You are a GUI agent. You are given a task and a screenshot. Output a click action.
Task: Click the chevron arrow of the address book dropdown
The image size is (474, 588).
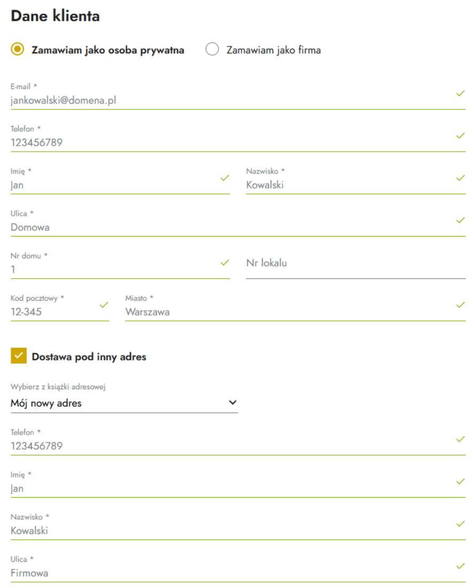pyautogui.click(x=232, y=402)
